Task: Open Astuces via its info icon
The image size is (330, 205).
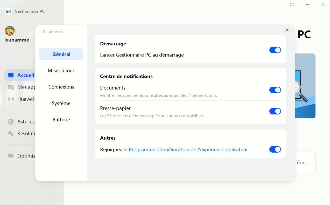Action: (11, 122)
